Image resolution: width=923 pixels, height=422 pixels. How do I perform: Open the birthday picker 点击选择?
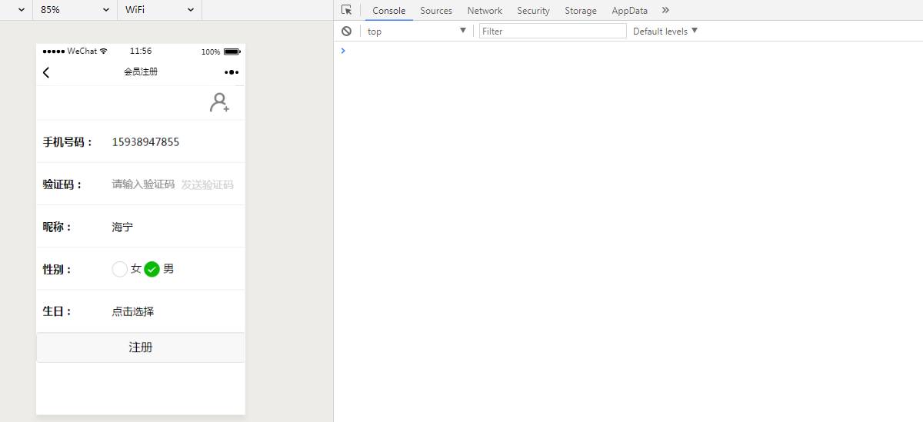click(x=133, y=311)
